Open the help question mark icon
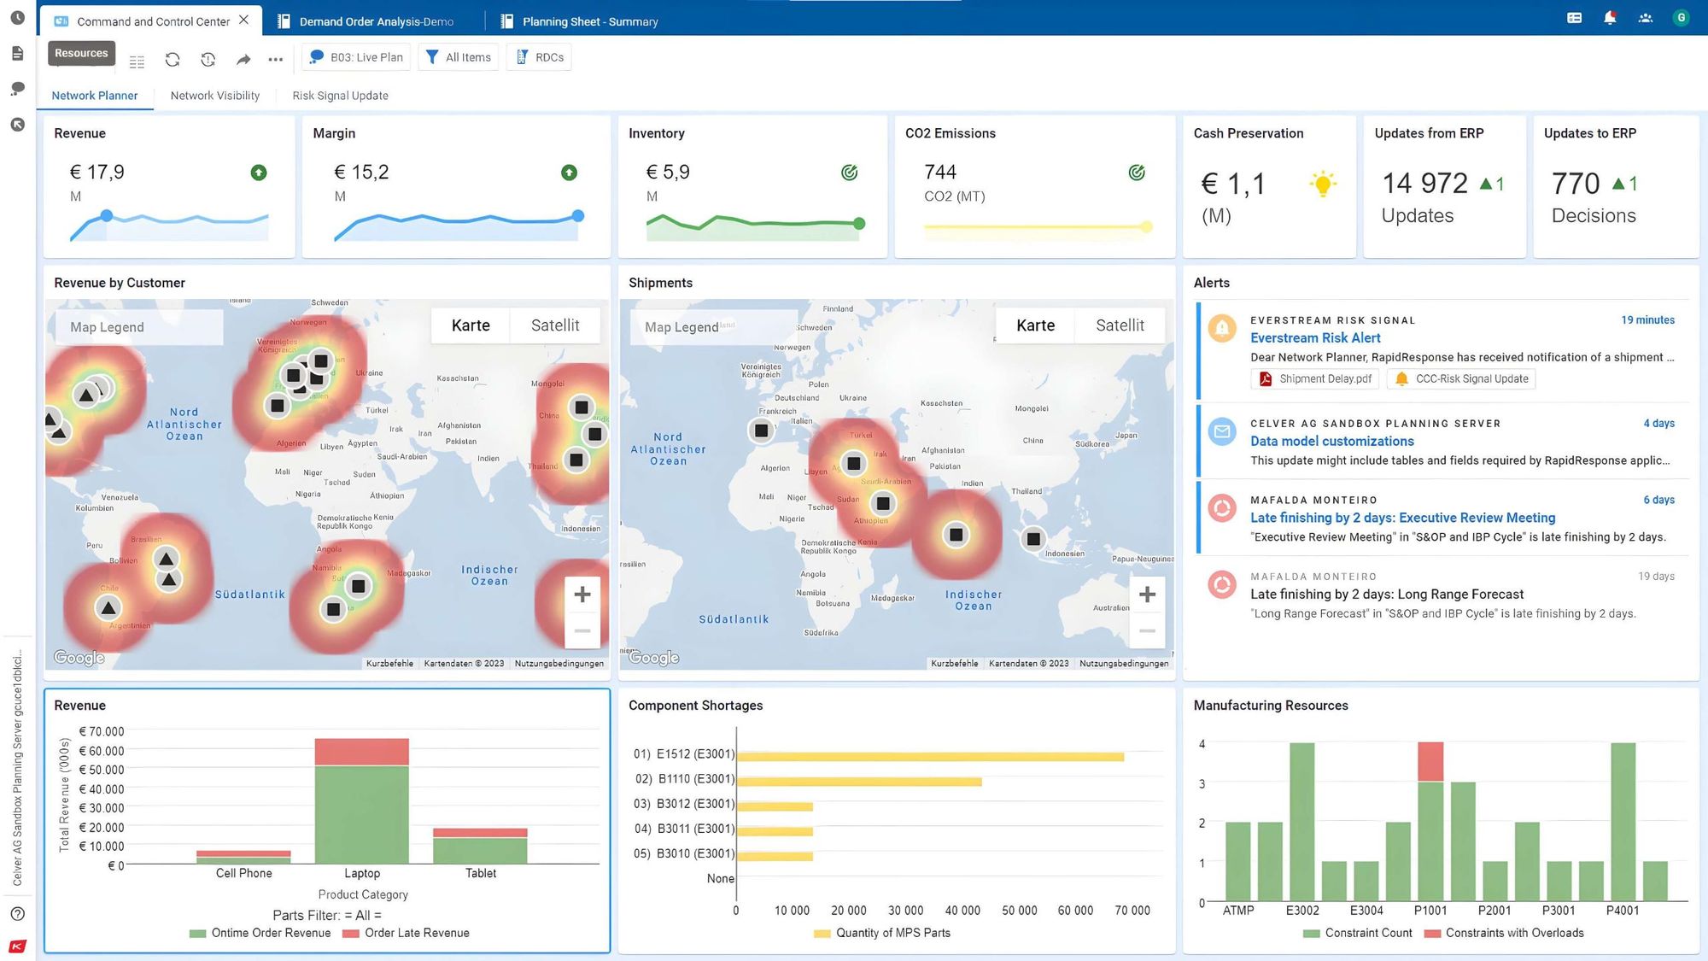The height and width of the screenshot is (961, 1708). coord(17,914)
